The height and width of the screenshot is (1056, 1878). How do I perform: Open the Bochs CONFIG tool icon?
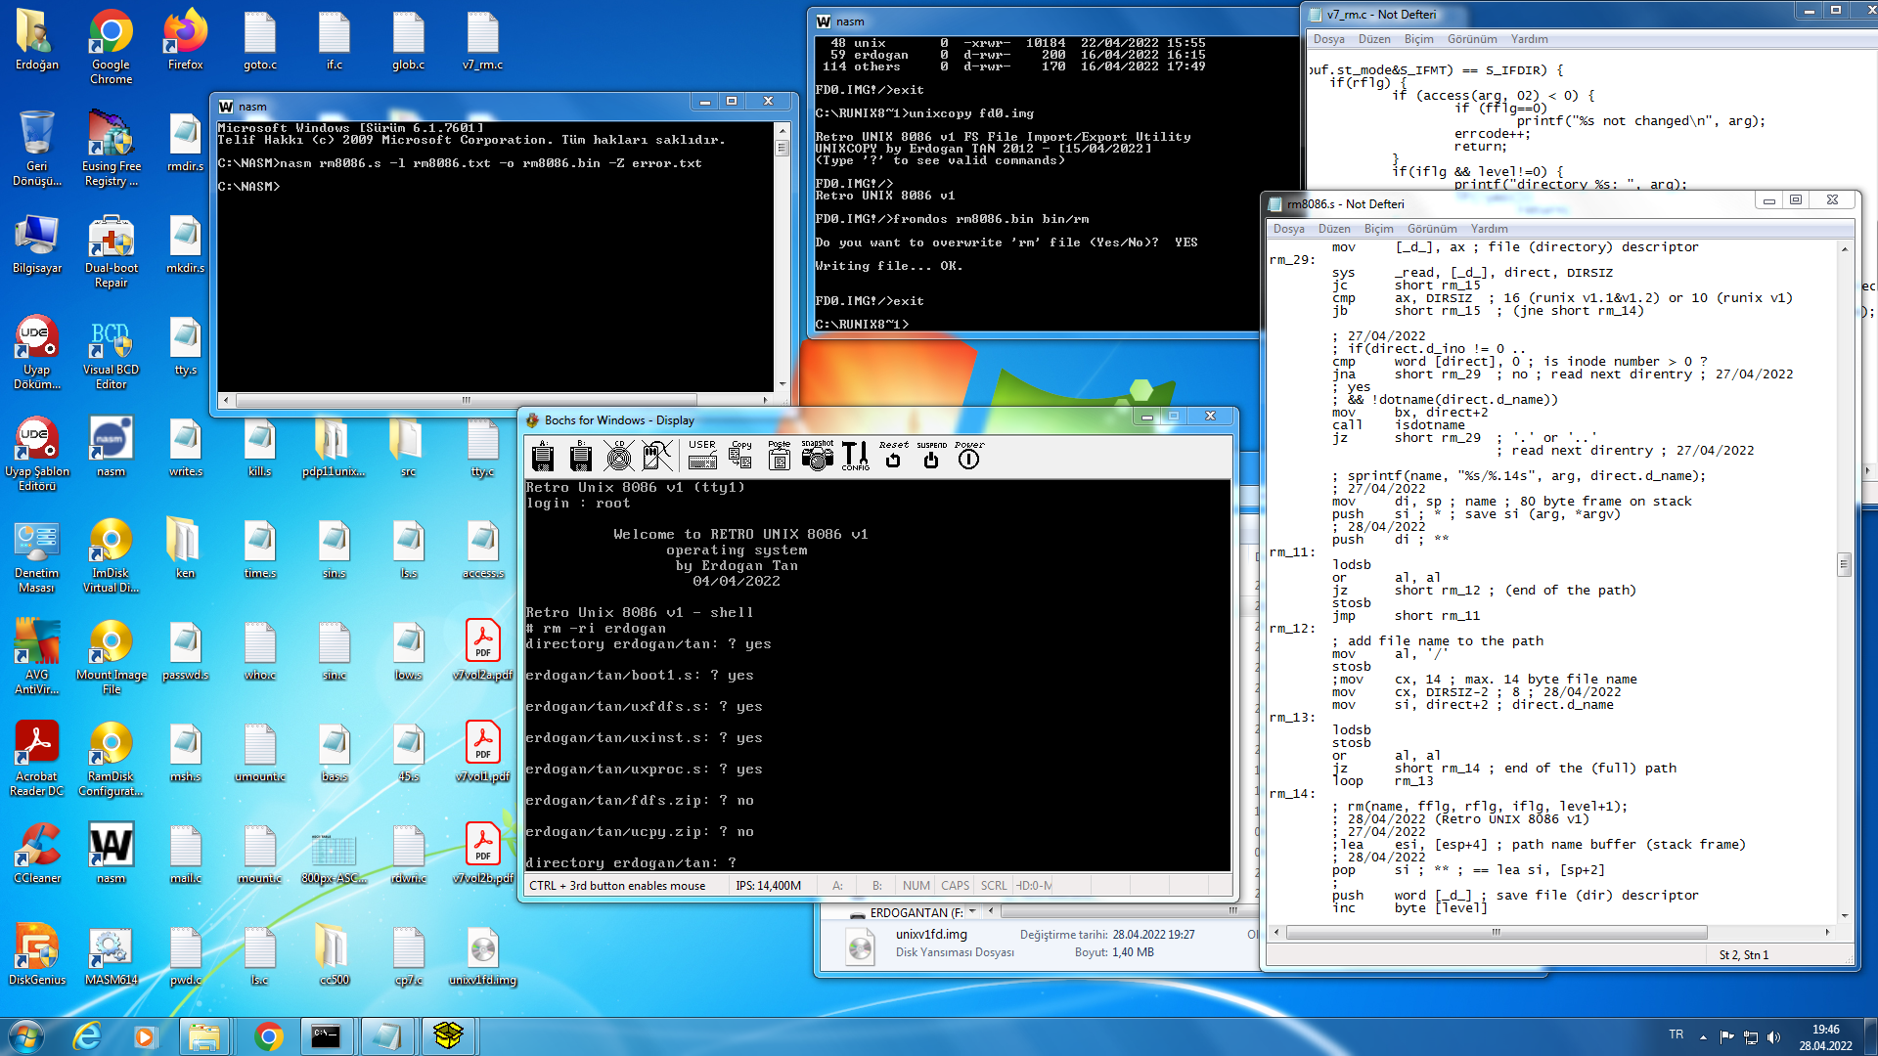pos(855,456)
